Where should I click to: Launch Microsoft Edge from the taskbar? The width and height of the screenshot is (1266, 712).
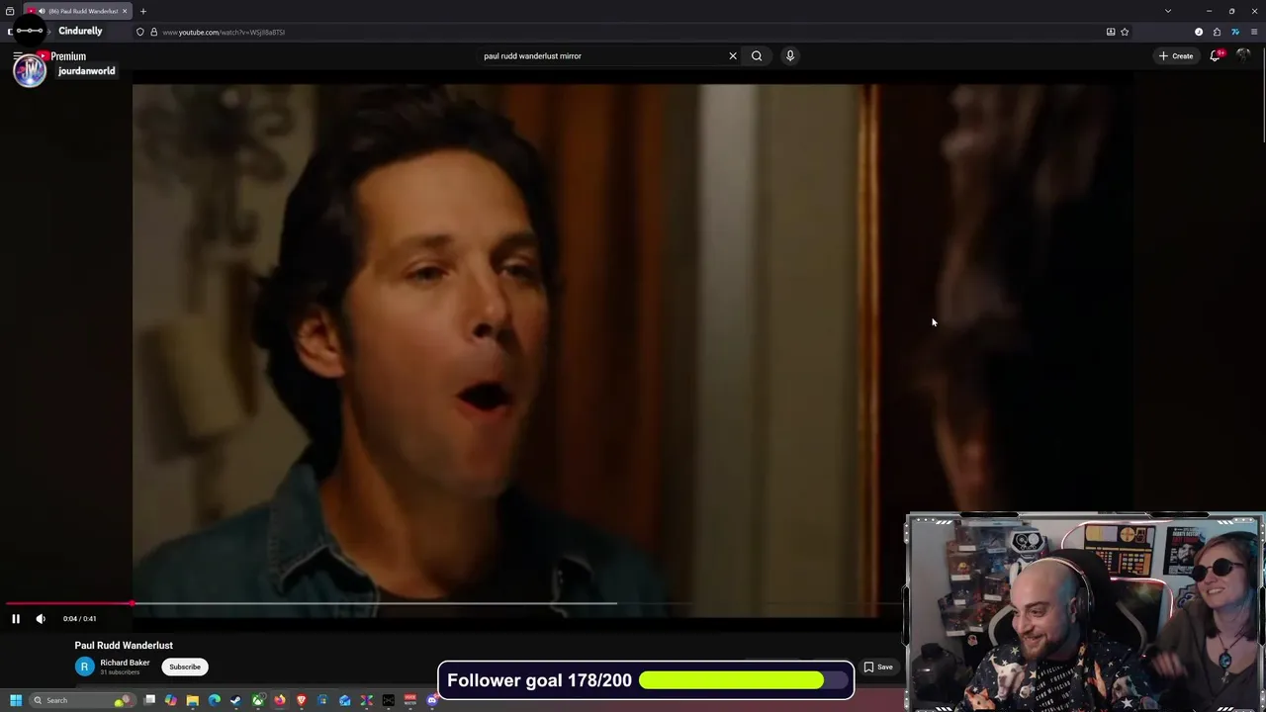(x=215, y=700)
